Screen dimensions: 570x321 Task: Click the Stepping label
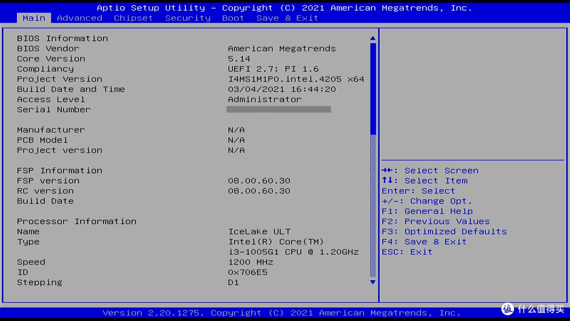[39, 282]
